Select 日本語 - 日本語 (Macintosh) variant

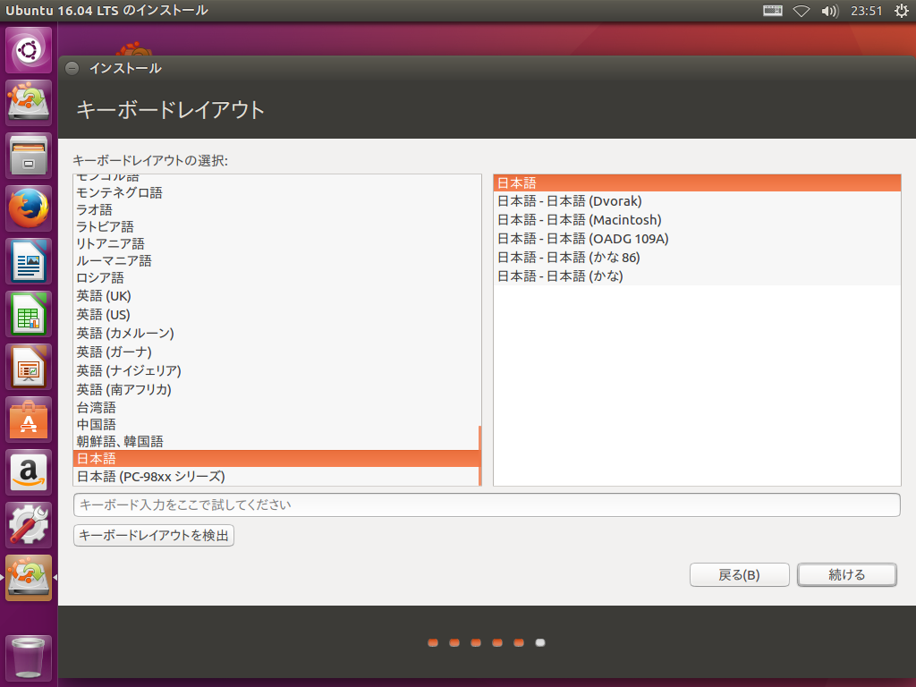coord(697,220)
